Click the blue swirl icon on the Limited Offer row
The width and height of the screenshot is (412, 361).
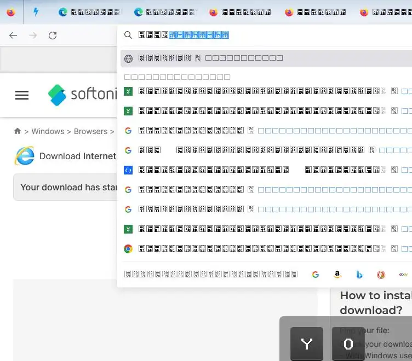click(128, 170)
